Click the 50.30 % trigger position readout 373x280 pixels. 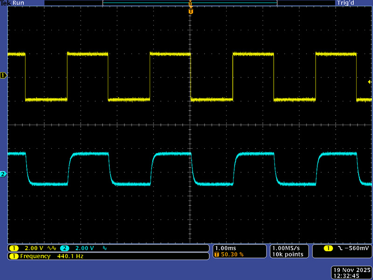click(232, 255)
